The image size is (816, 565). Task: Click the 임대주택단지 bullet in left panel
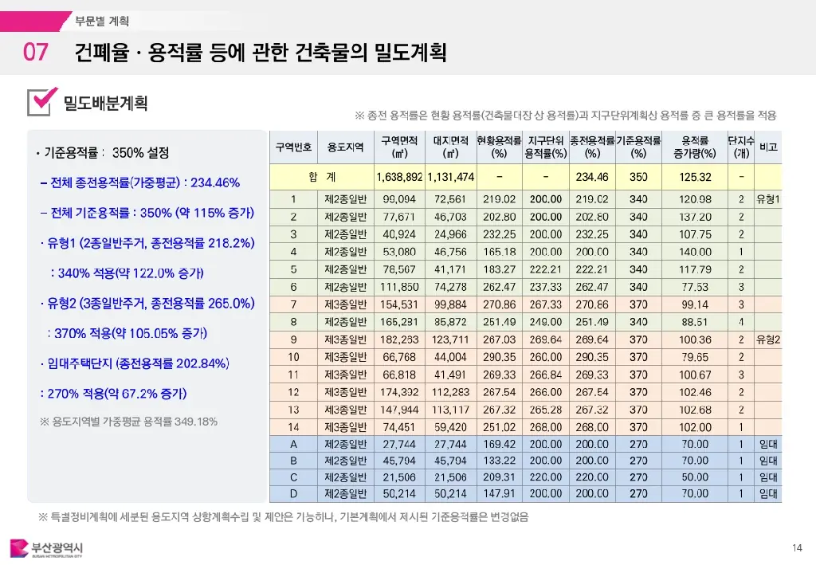tap(134, 364)
